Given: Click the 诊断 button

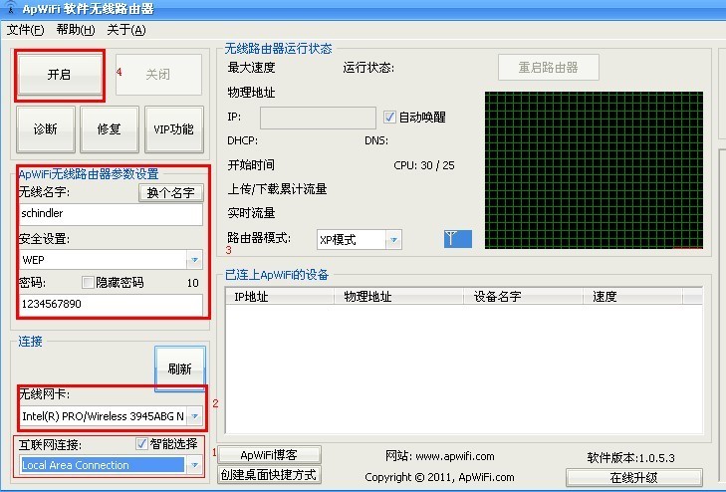Looking at the screenshot, I should (46, 129).
